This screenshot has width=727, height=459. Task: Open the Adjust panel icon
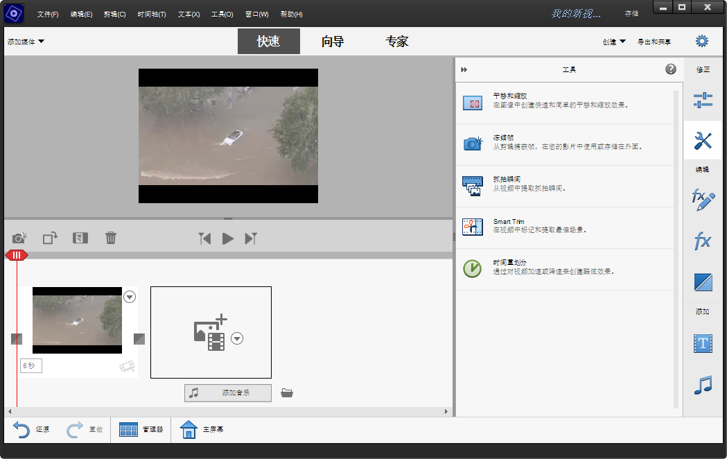click(702, 100)
